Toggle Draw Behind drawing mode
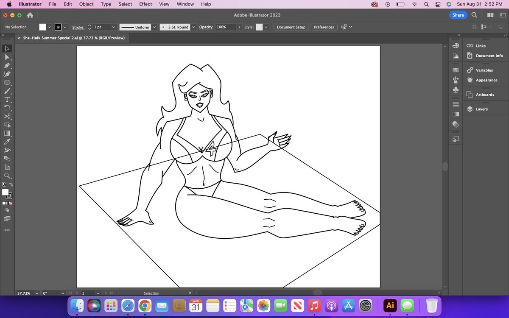 tap(7, 210)
